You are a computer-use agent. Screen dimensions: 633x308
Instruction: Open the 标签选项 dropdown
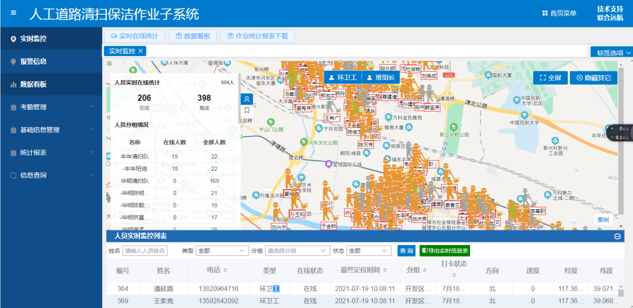(x=612, y=53)
